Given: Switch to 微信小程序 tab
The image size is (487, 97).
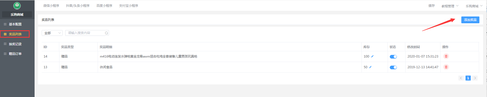Looking at the screenshot, I should coord(51,5).
